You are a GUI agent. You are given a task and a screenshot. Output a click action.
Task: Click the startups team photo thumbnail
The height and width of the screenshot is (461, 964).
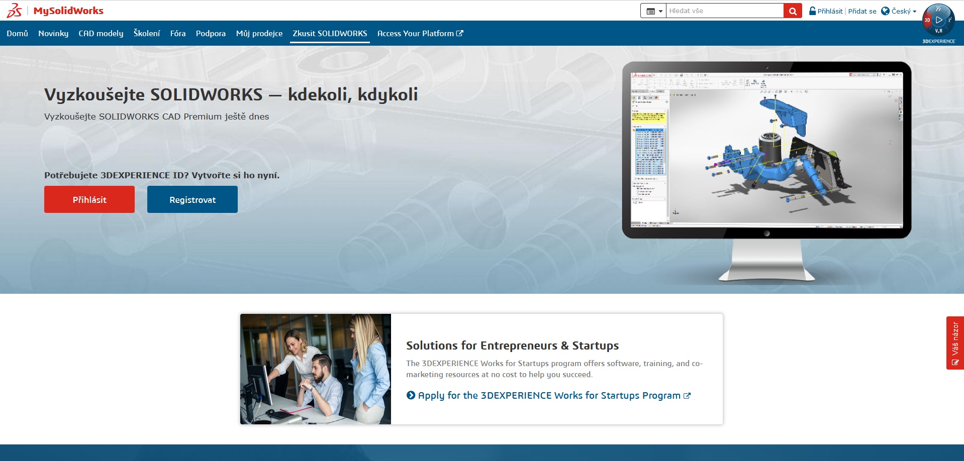point(316,369)
